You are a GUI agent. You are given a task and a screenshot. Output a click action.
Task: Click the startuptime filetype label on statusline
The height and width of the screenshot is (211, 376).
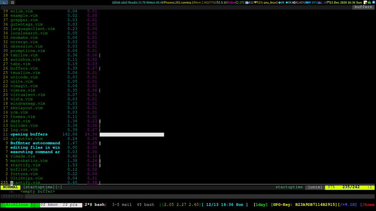(x=289, y=187)
